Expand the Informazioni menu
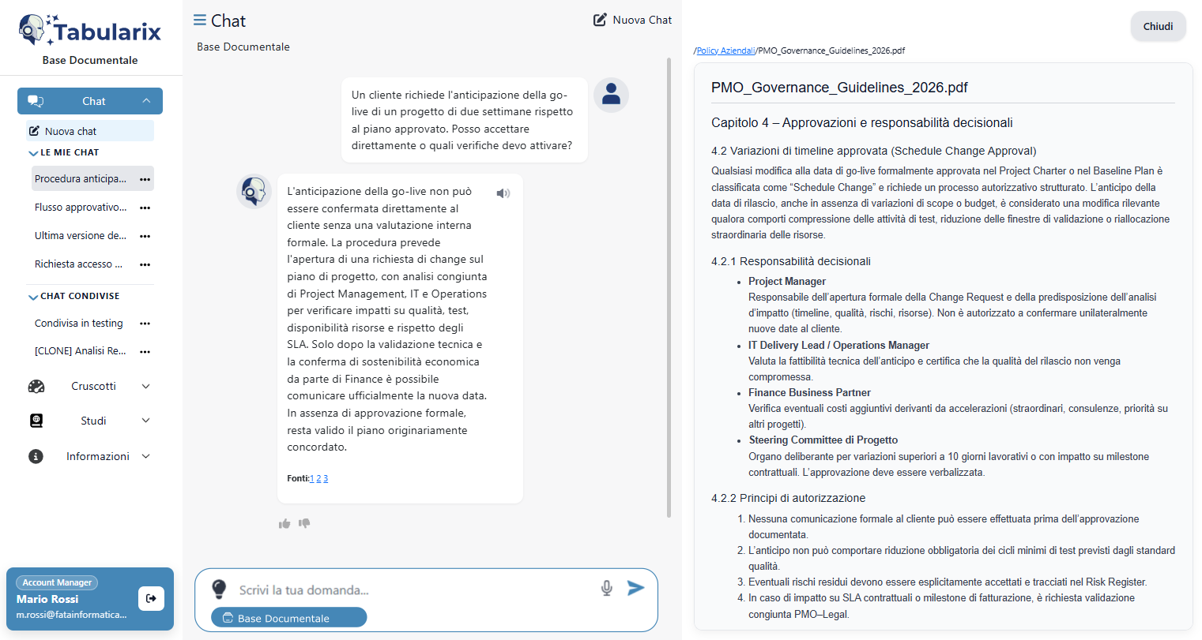The width and height of the screenshot is (1202, 640). coord(145,456)
